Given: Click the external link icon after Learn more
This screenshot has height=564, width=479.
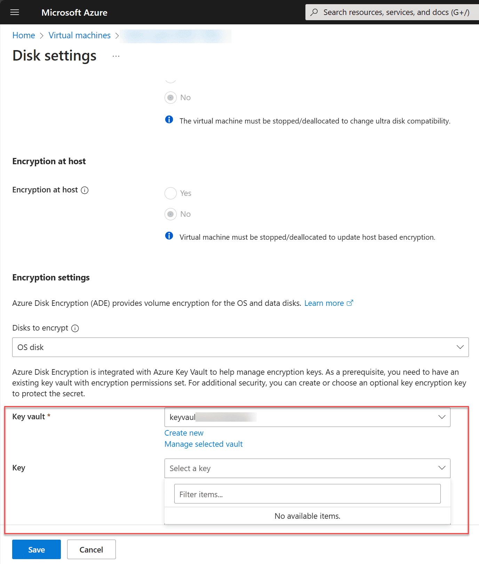Looking at the screenshot, I should (x=350, y=303).
